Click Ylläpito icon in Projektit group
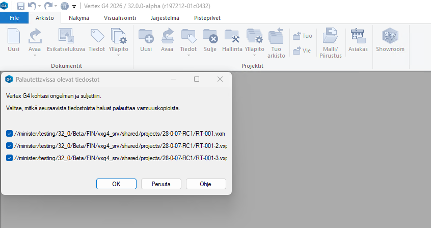This screenshot has width=431, height=228. [x=255, y=36]
